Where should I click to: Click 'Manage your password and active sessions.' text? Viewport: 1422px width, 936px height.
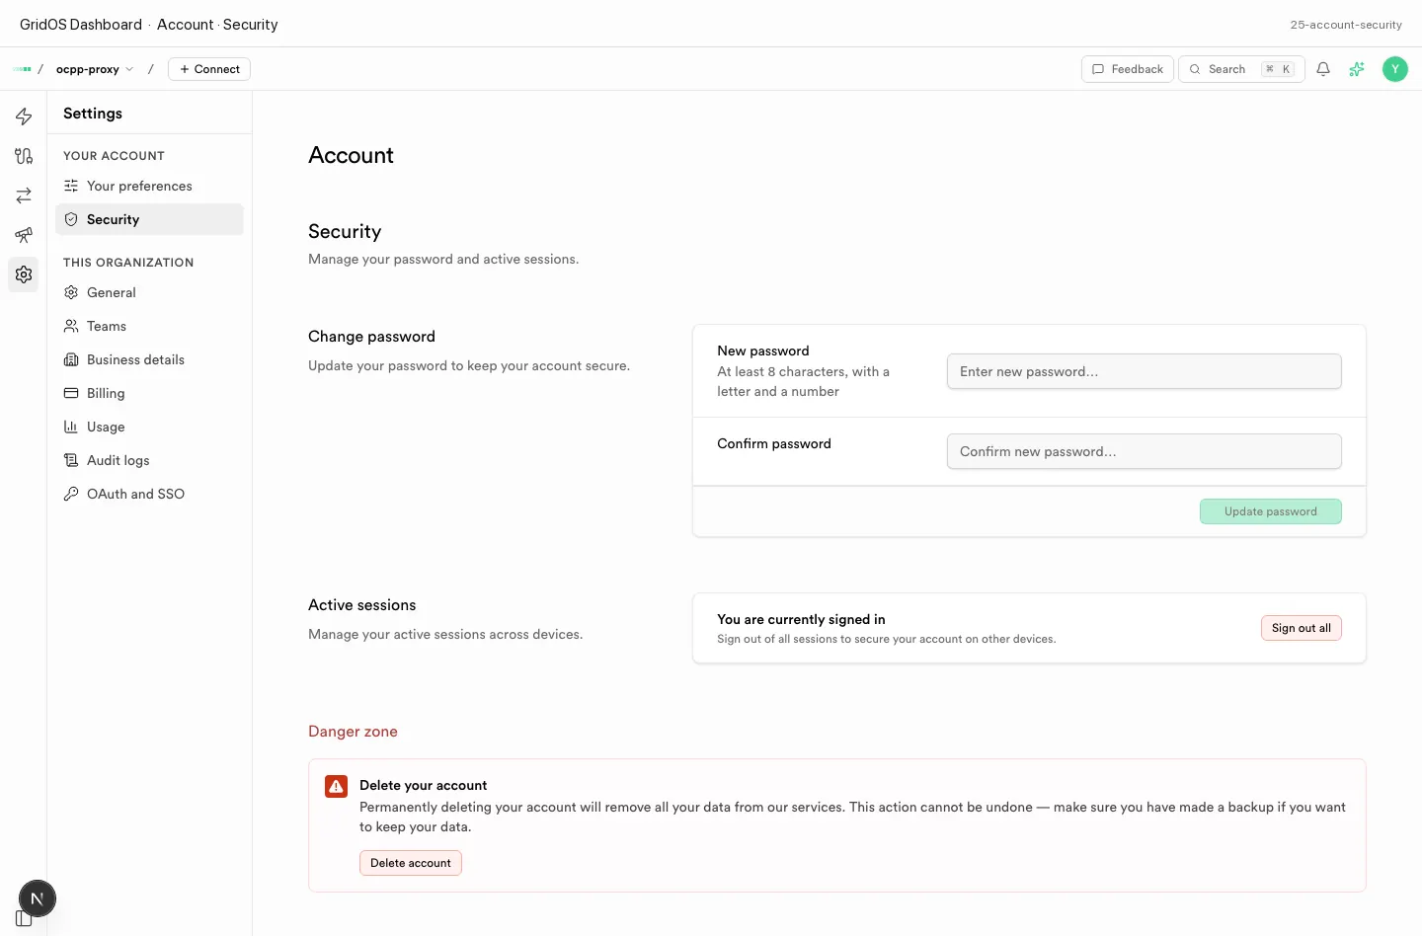coord(443,259)
